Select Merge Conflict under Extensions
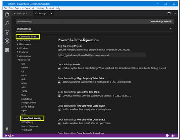This screenshot has width=180, height=140. [29, 103]
